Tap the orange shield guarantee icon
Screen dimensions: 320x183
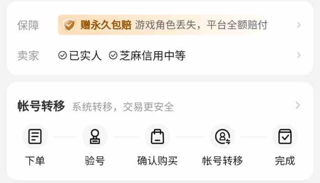[x=69, y=25]
